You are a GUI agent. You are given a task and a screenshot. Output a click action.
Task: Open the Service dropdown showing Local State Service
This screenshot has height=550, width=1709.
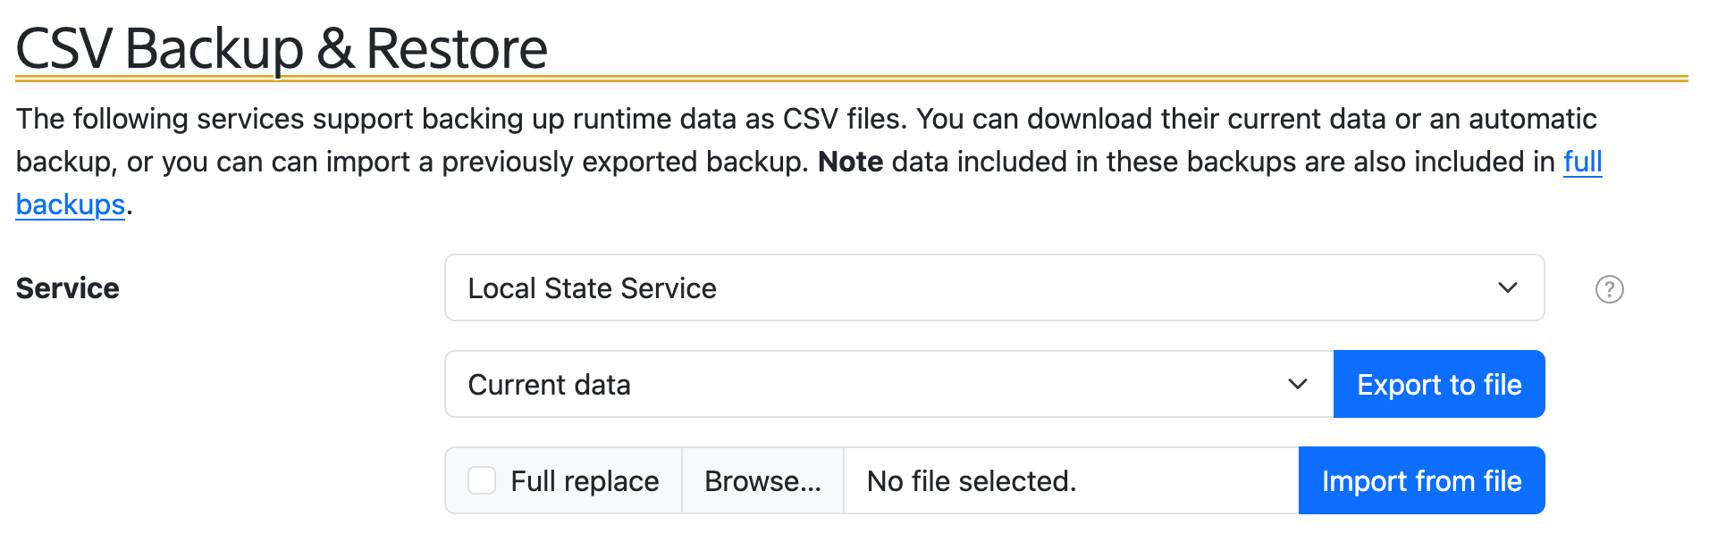point(992,287)
